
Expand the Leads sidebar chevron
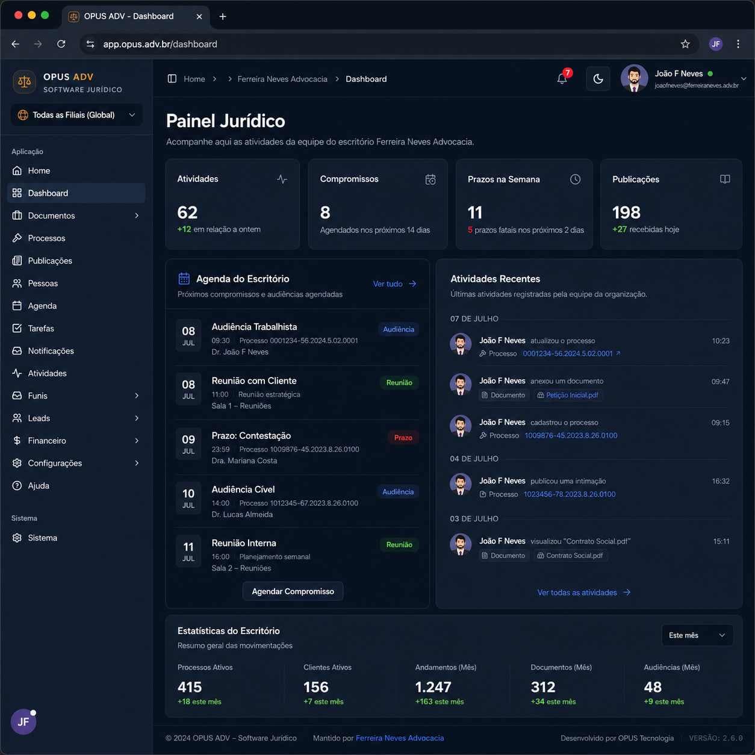coord(137,418)
